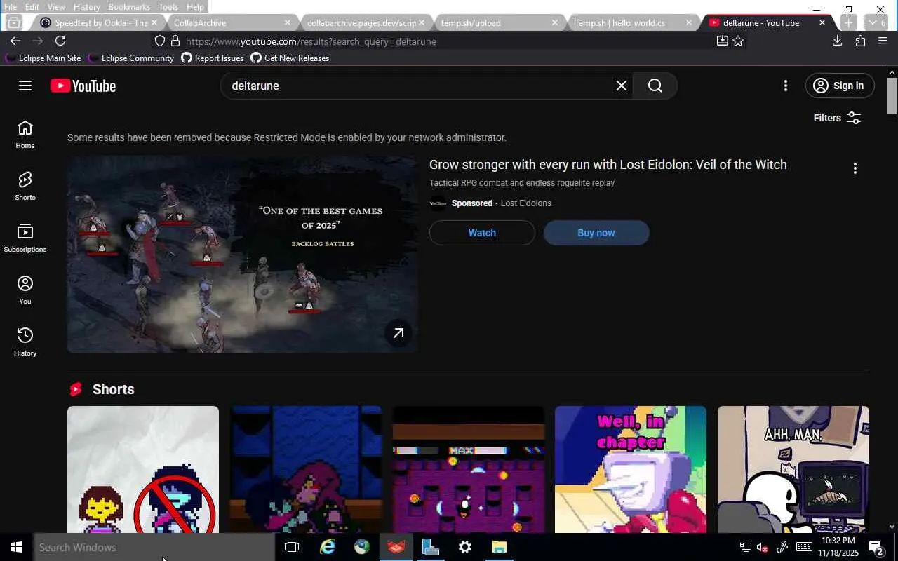Open File Explorer from the taskbar
Screen dimensions: 898x561
[x=499, y=547]
